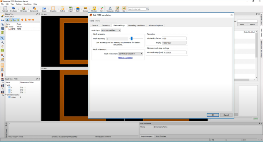Image resolution: width=263 pixels, height=142 pixels.
Task: Switch to the Boundary conditions tab
Action: [x=136, y=25]
